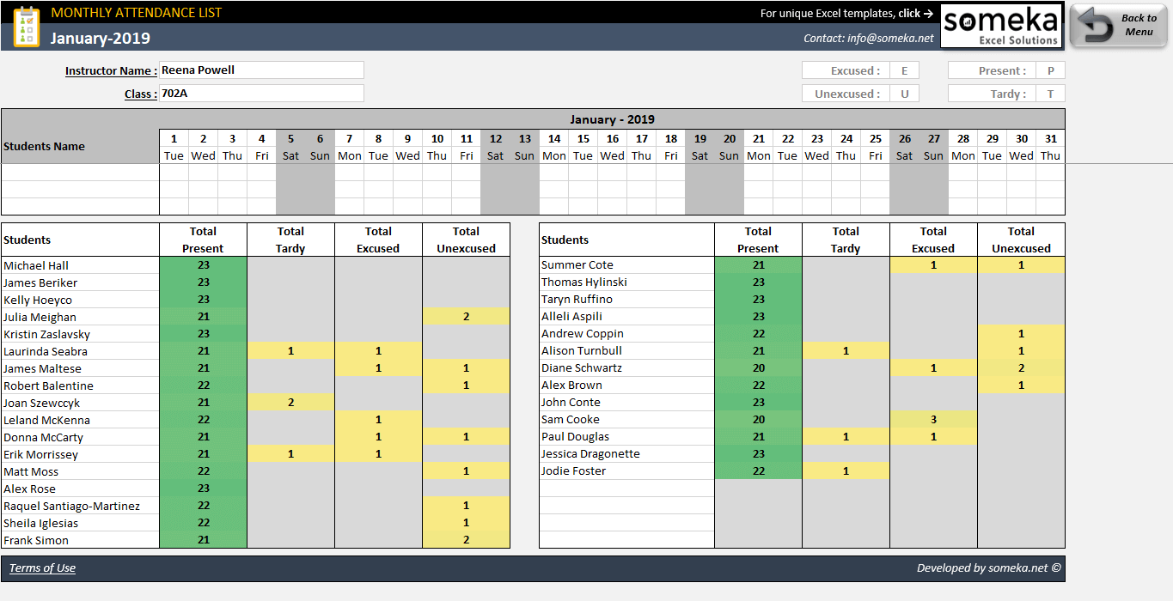
Task: Click Julia Meighan's Total Unexcused value 2
Action: [466, 317]
